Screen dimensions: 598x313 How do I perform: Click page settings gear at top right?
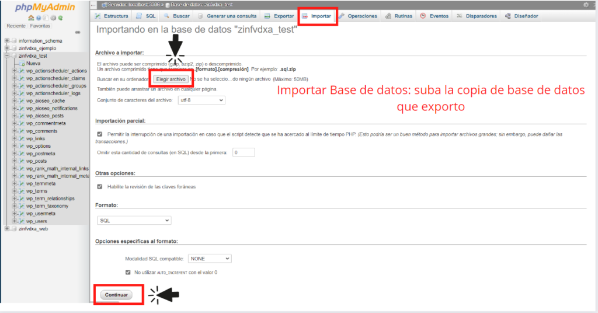click(586, 5)
